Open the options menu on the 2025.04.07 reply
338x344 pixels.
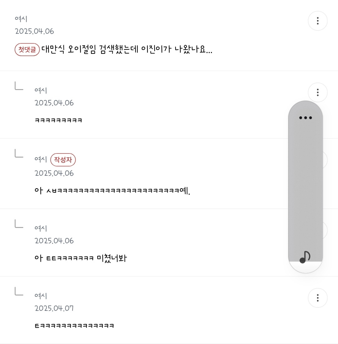coord(318,298)
